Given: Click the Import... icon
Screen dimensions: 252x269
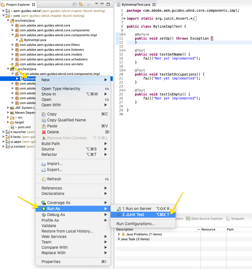Looking at the screenshot, I should [44, 164].
